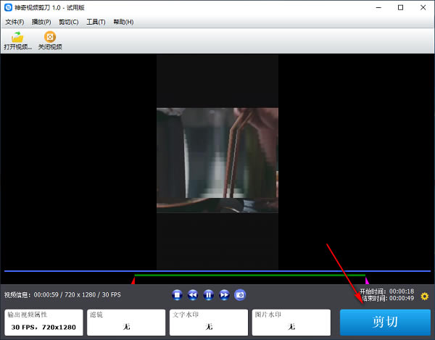Viewport: 435px width, 340px height.
Task: Click the magenta end marker on timeline
Action: [367, 280]
